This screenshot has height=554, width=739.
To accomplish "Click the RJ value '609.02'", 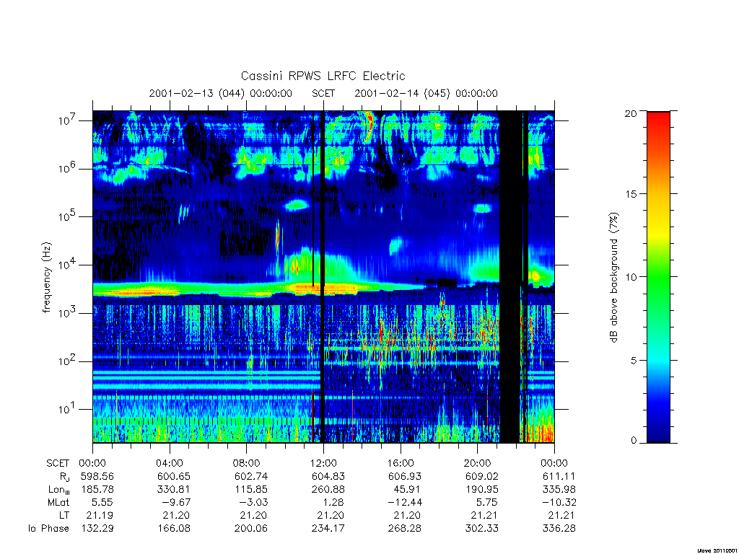I will point(481,476).
